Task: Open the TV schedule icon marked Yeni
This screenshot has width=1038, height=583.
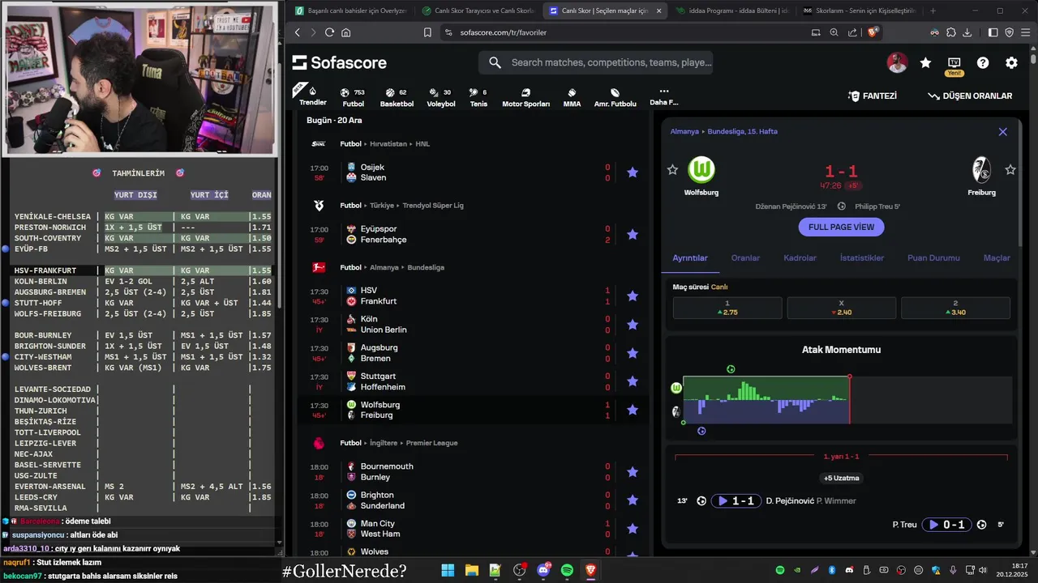Action: tap(954, 63)
